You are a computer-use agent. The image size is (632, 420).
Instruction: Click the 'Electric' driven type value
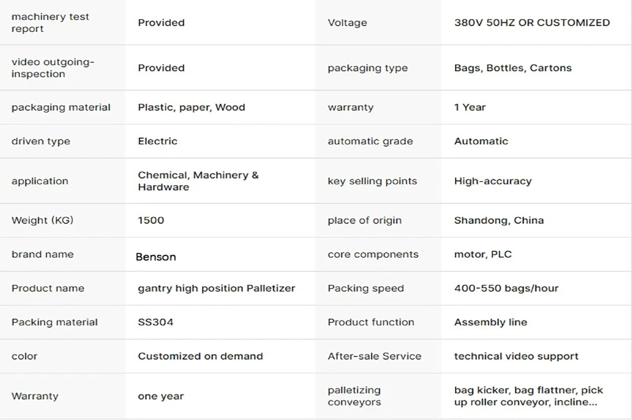[x=158, y=141]
